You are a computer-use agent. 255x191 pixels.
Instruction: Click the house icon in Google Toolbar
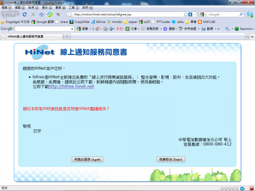106,29
